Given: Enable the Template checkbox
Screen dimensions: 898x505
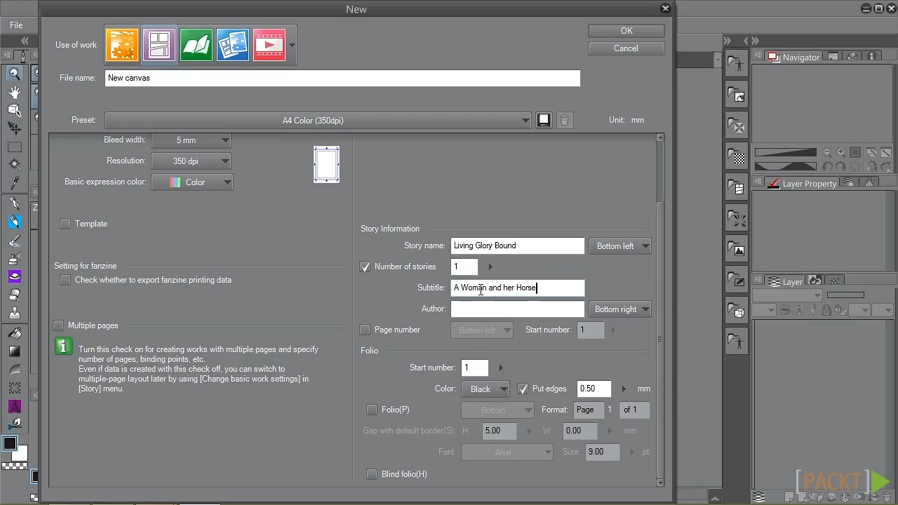Looking at the screenshot, I should [65, 224].
